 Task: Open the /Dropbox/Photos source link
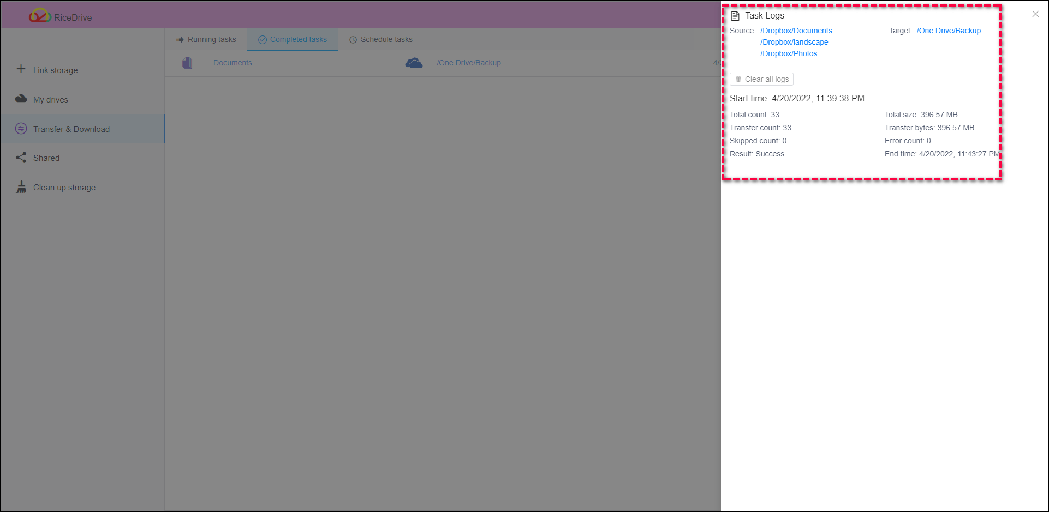[789, 53]
